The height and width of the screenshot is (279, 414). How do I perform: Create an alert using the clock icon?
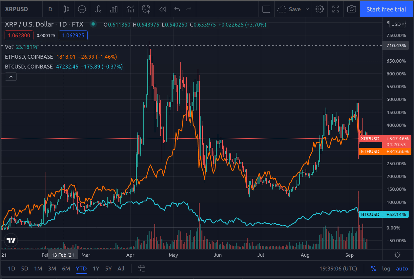[146, 9]
